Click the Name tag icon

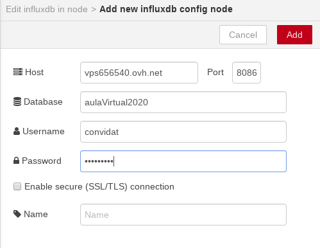pyautogui.click(x=17, y=214)
